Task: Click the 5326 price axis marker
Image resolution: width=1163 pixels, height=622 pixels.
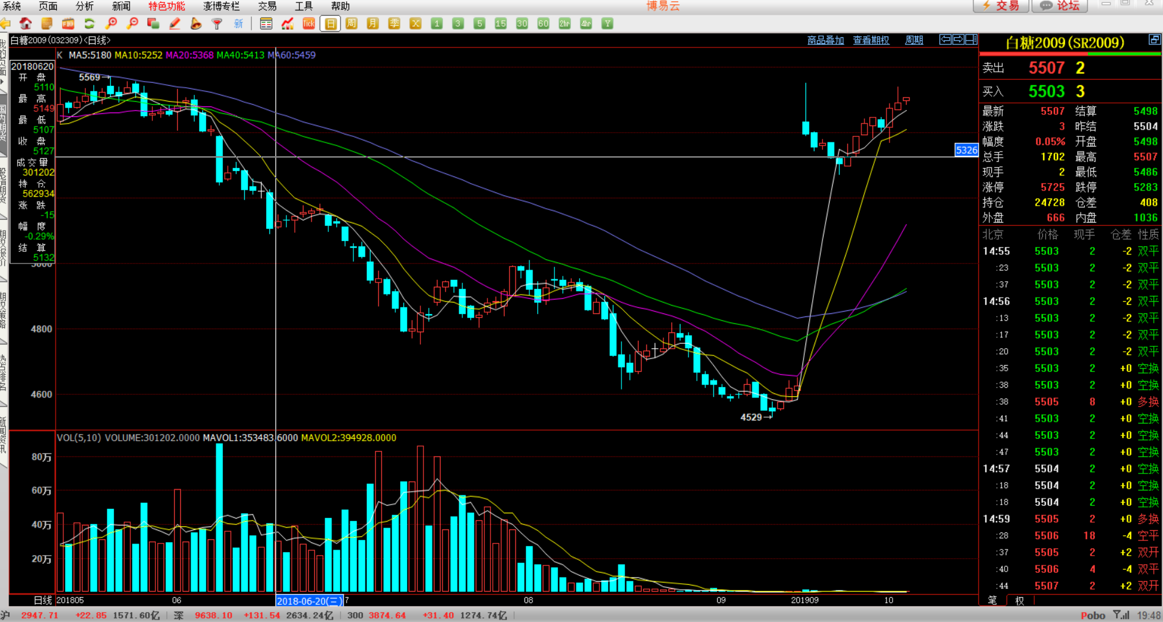Action: [x=966, y=150]
